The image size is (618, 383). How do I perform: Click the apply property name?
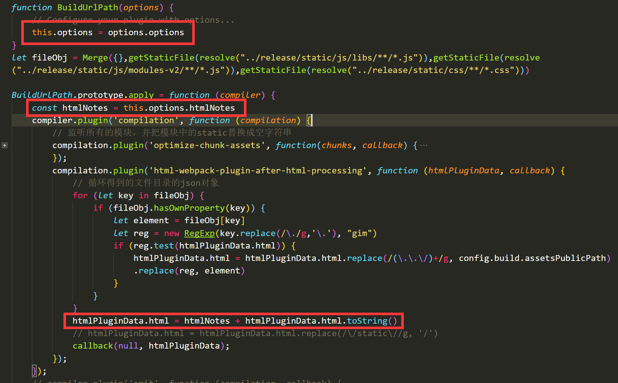tap(141, 95)
